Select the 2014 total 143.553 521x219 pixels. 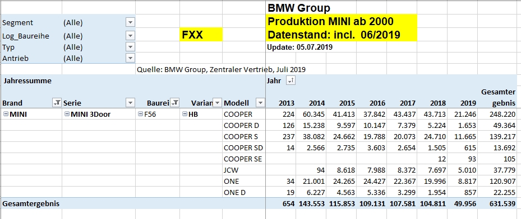click(312, 203)
